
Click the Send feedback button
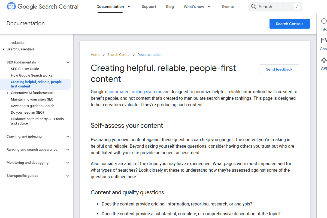279,69
